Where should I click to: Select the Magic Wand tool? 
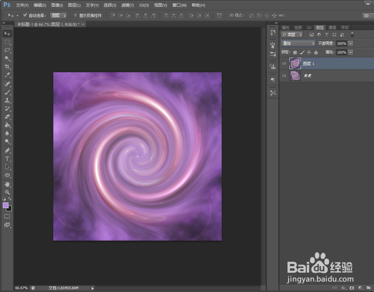[7, 58]
